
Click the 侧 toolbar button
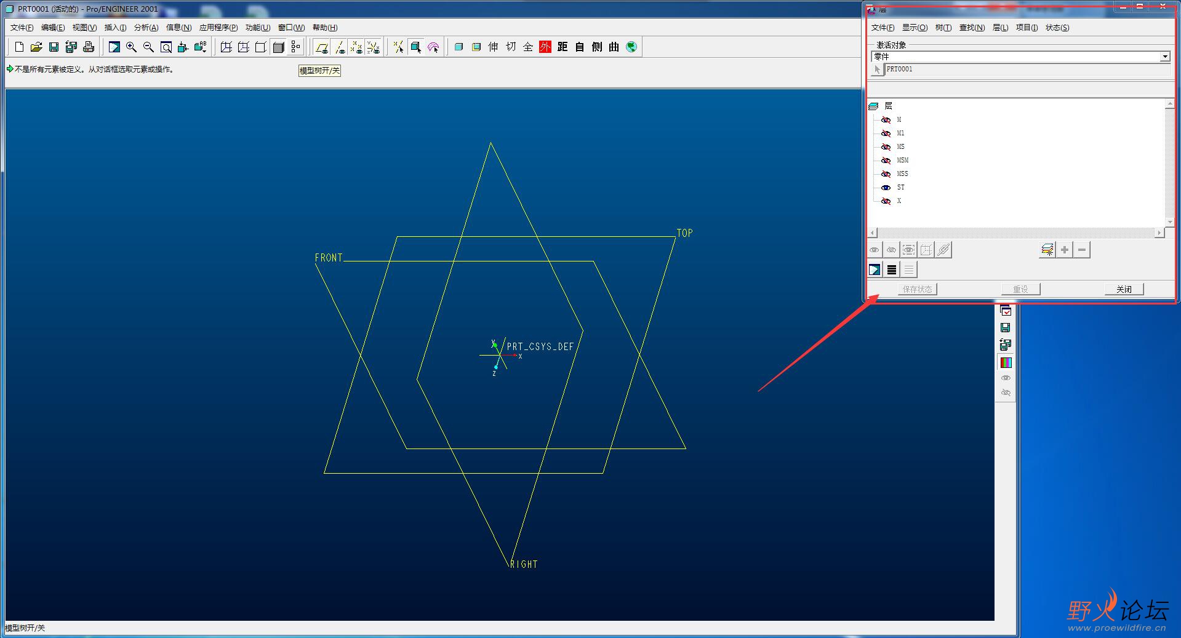pos(597,47)
